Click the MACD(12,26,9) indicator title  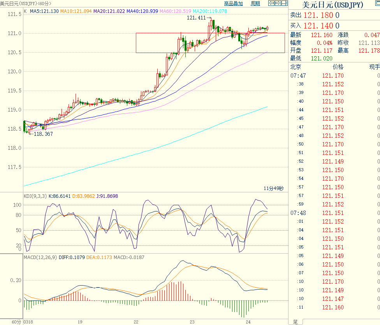click(40, 257)
